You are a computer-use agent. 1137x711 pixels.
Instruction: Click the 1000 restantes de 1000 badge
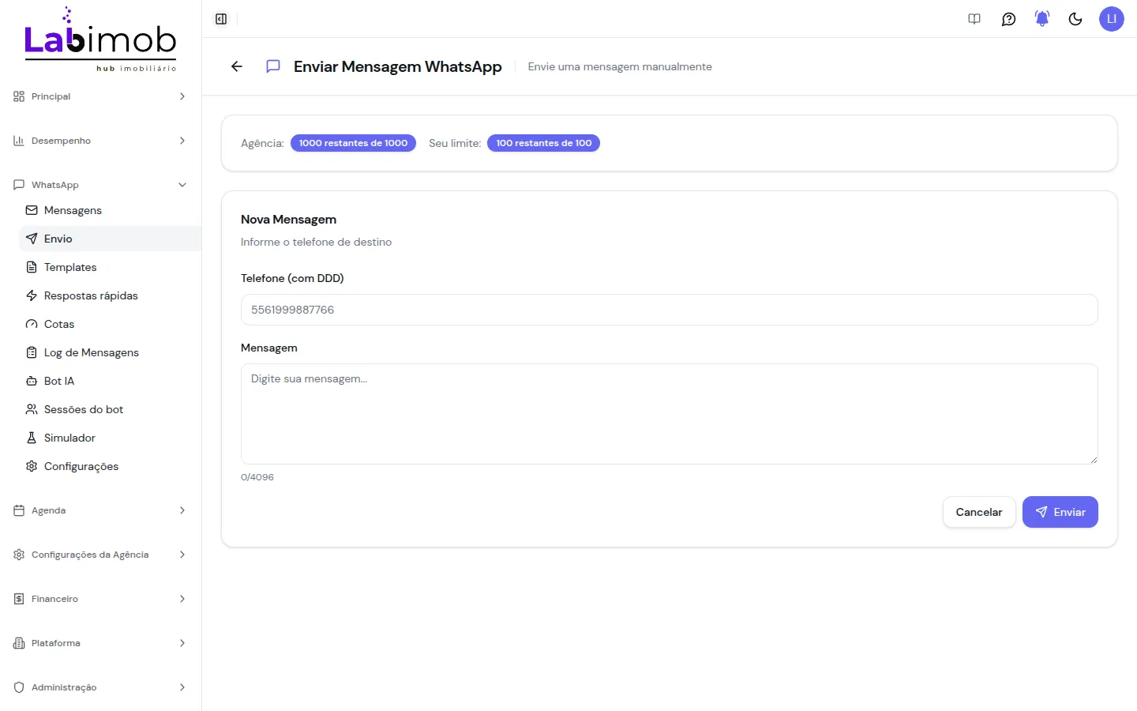(353, 143)
